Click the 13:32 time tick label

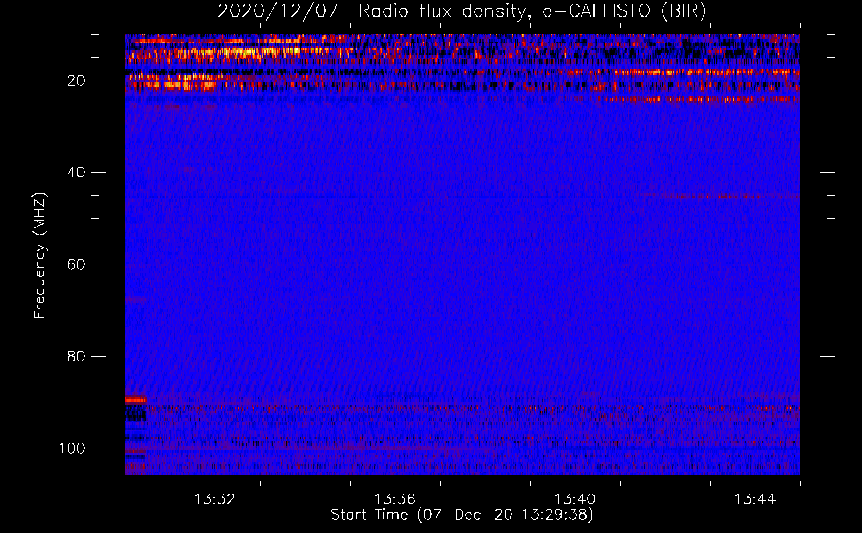point(215,499)
